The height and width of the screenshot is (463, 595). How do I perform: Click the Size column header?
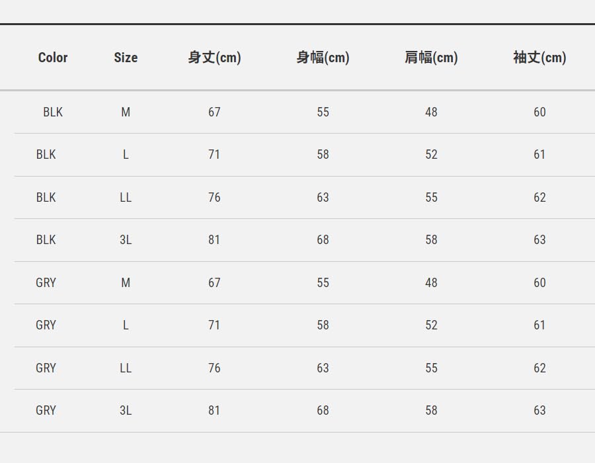[126, 58]
